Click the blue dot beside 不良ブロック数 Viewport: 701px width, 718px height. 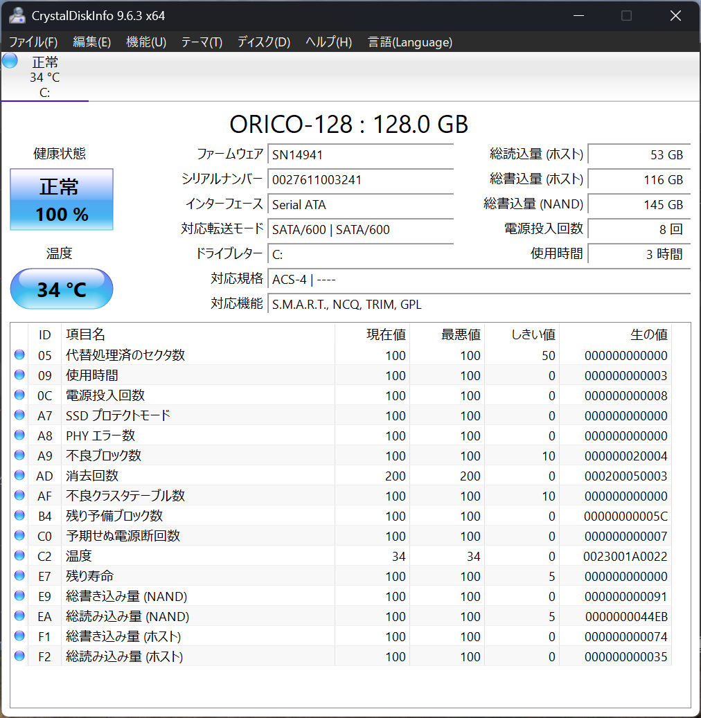click(20, 456)
